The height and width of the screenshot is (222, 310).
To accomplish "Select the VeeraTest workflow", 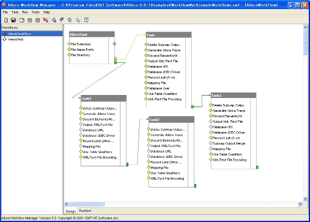I will coord(15,39).
